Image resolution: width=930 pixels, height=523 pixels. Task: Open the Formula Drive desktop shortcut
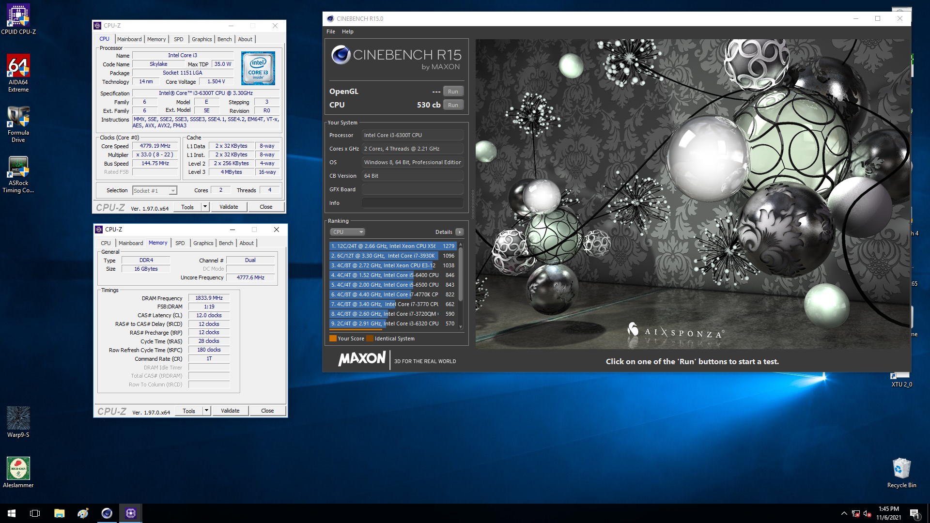pyautogui.click(x=18, y=124)
